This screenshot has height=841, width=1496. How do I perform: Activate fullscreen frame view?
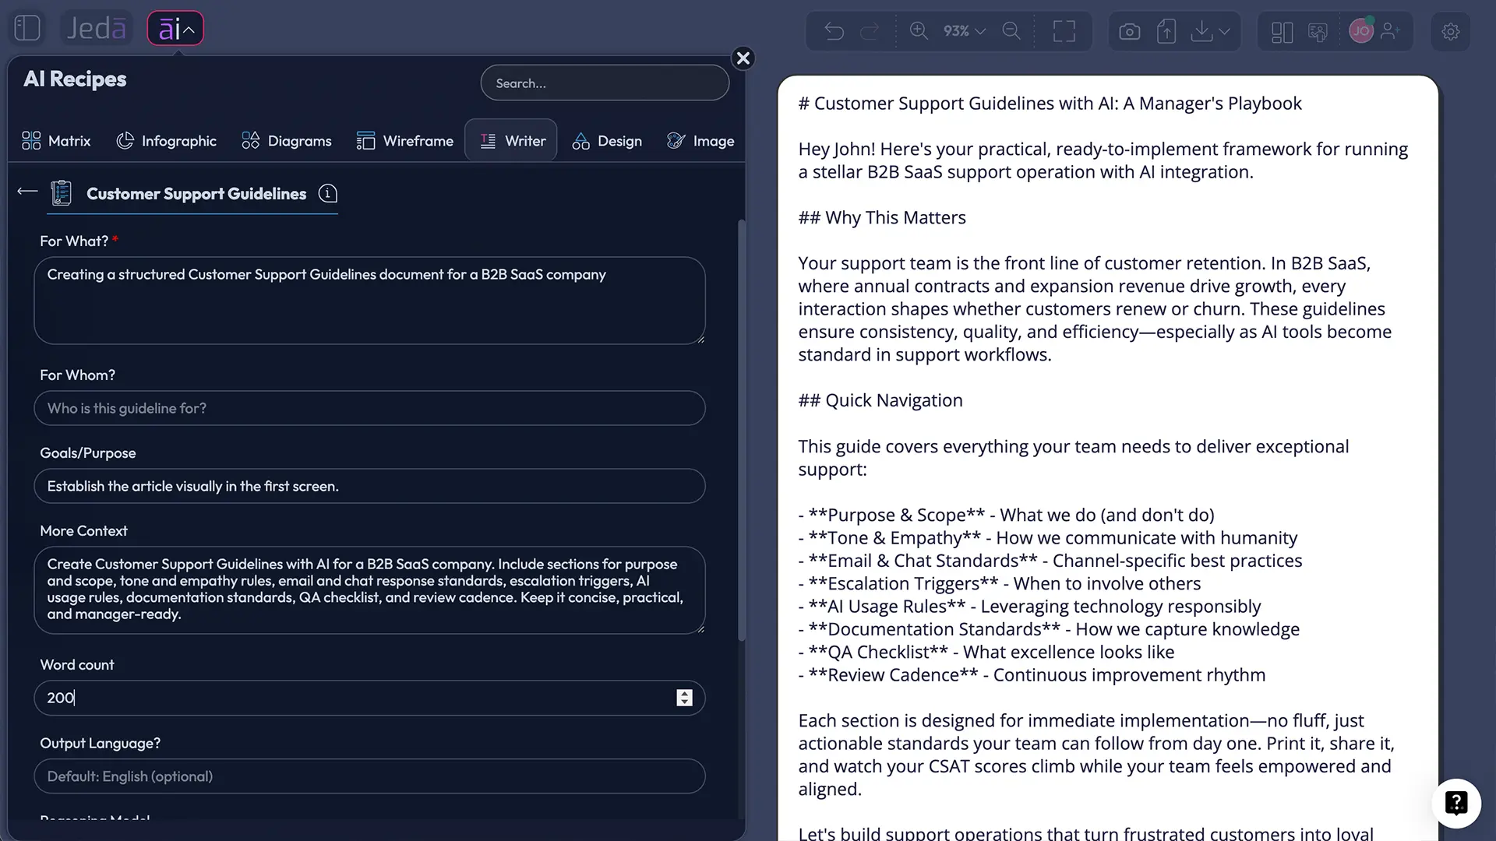tap(1064, 31)
